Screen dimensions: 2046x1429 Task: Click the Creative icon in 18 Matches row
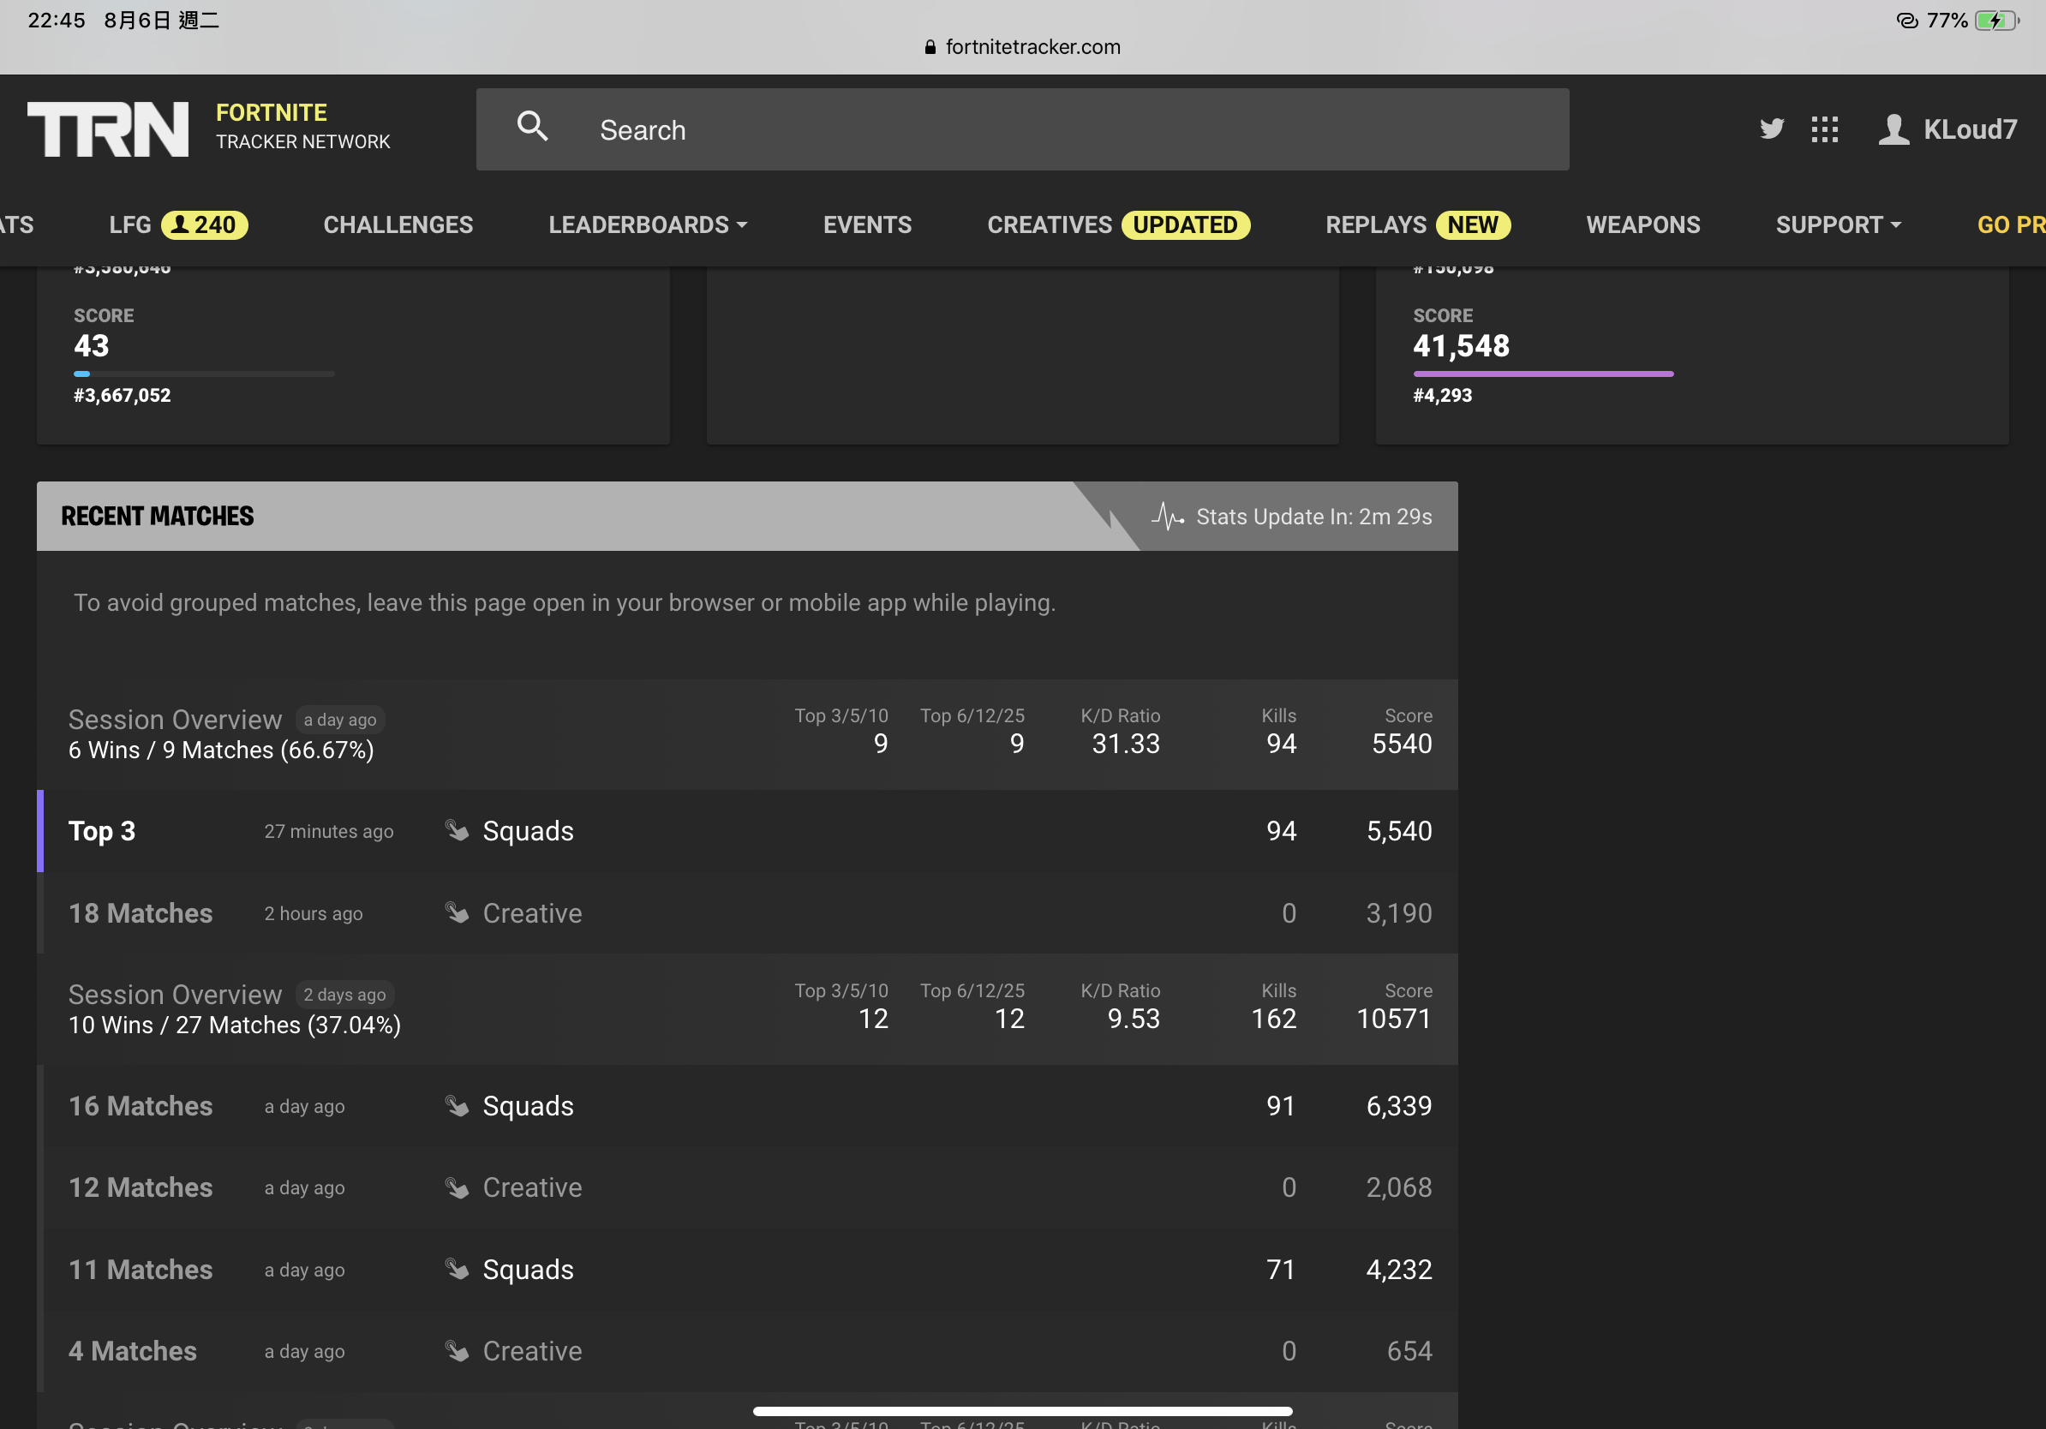[x=458, y=913]
